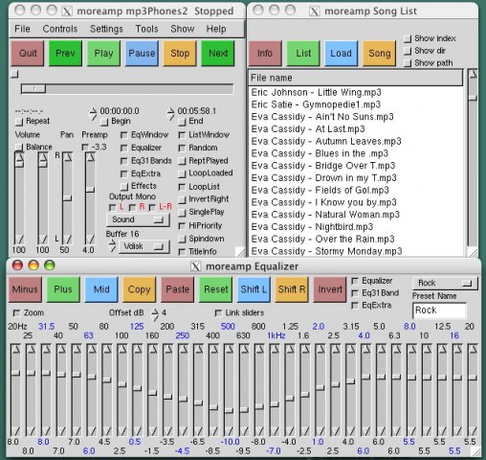486x460 pixels.
Task: Open the Rock preset dropdown
Action: pyautogui.click(x=445, y=283)
